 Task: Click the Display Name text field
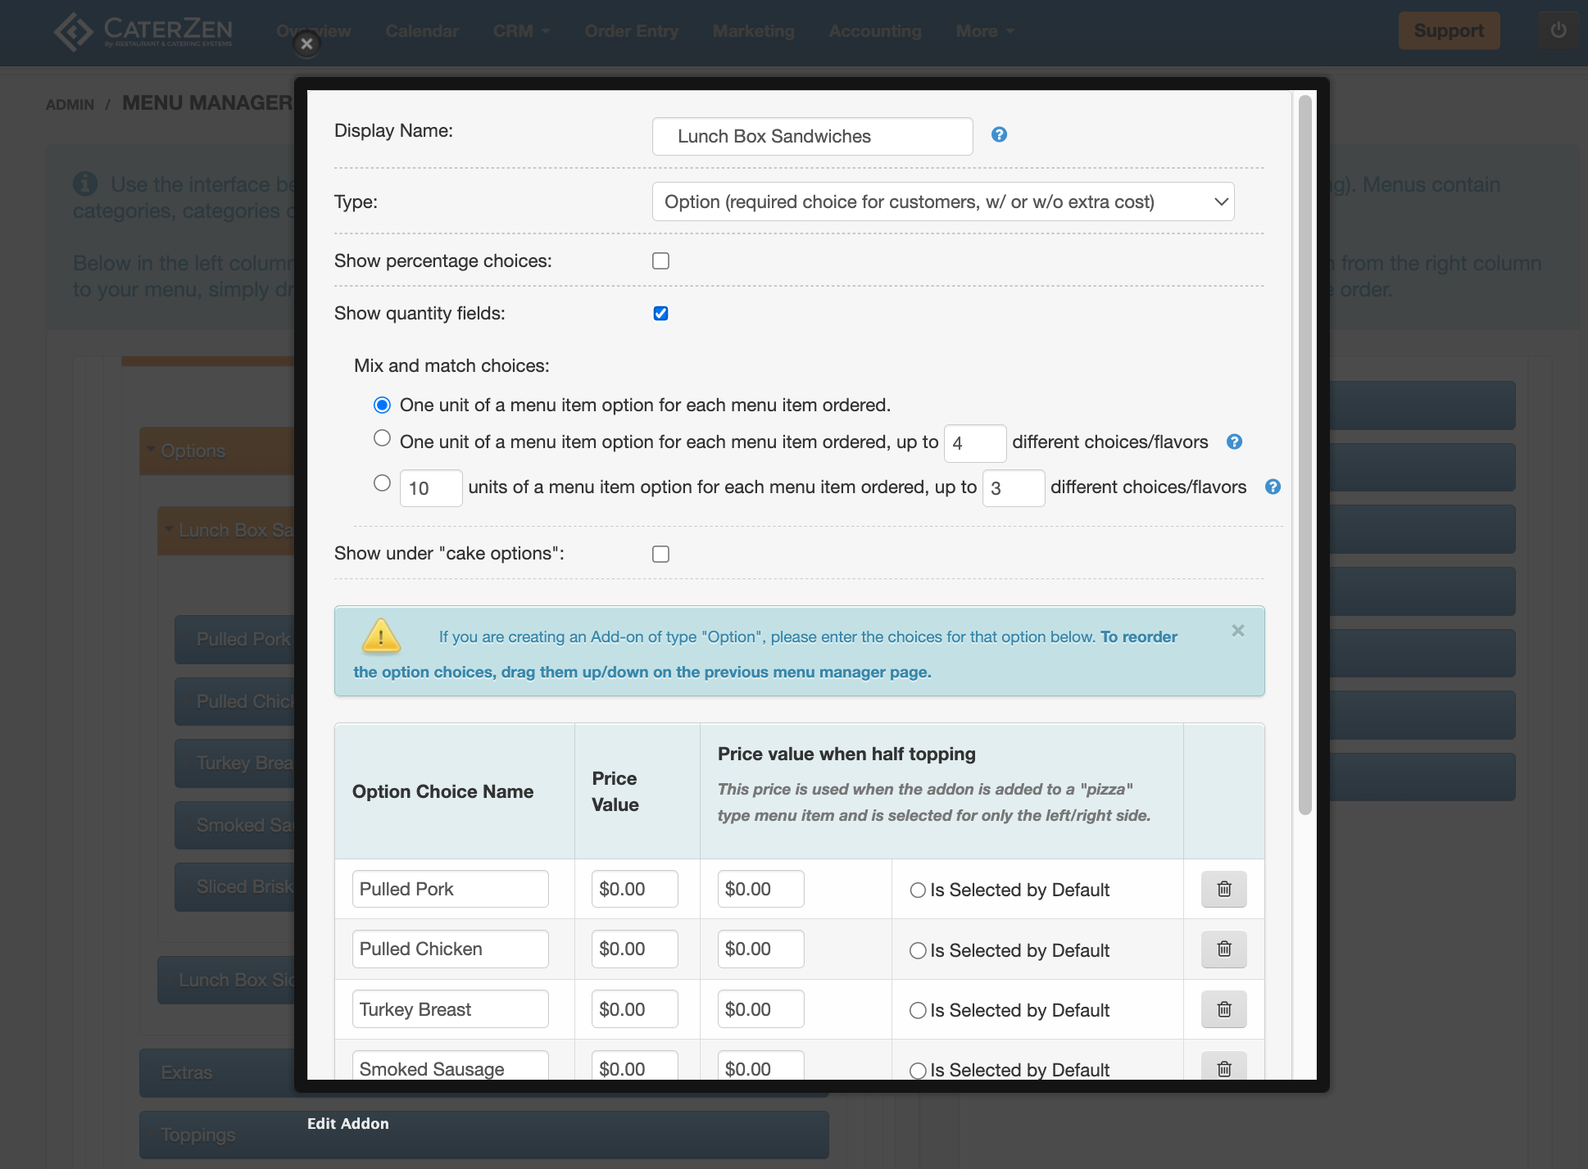(x=811, y=137)
